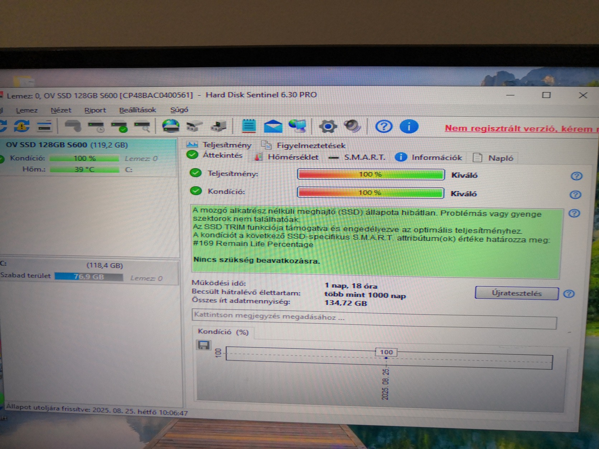Click the '(118,4 GB)' C: partition size
The image size is (599, 449).
point(105,266)
